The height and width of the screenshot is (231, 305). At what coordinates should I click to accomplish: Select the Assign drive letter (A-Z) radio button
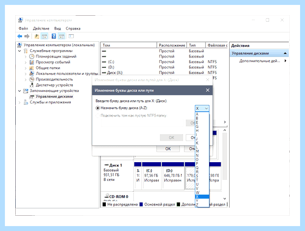(97, 108)
